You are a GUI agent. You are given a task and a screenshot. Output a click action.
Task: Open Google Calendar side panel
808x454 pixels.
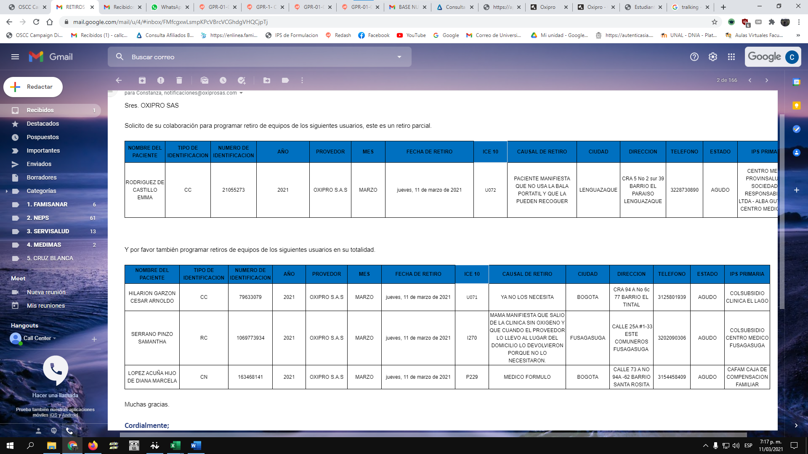[797, 82]
